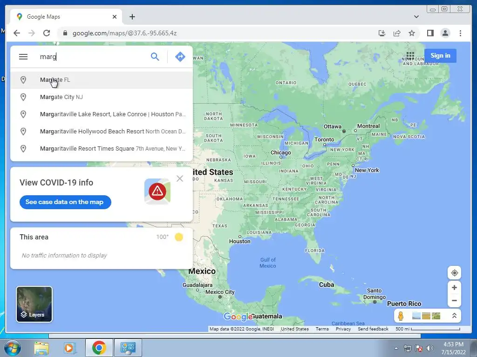The image size is (477, 357).
Task: Click the 500 mi map scale
Action: 428,329
